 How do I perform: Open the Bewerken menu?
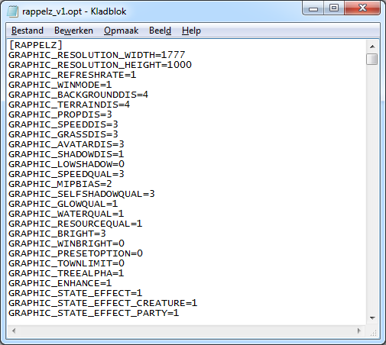[x=73, y=31]
